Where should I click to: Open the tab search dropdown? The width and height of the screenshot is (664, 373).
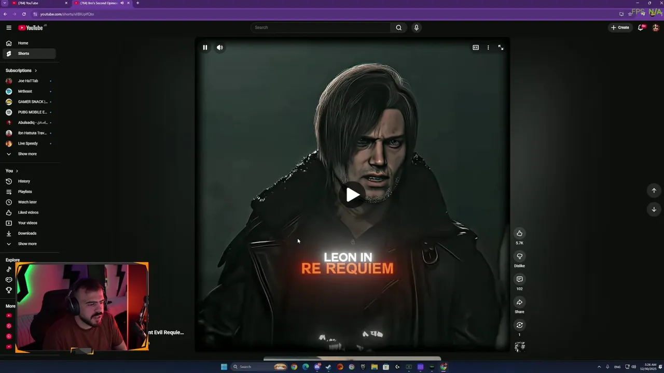pyautogui.click(x=4, y=3)
